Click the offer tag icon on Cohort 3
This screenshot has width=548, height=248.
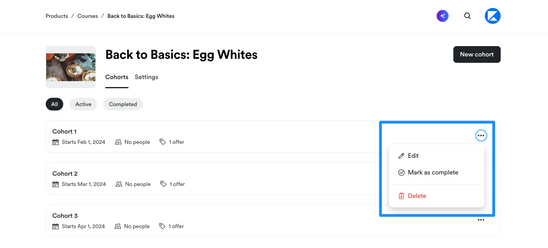pyautogui.click(x=162, y=226)
